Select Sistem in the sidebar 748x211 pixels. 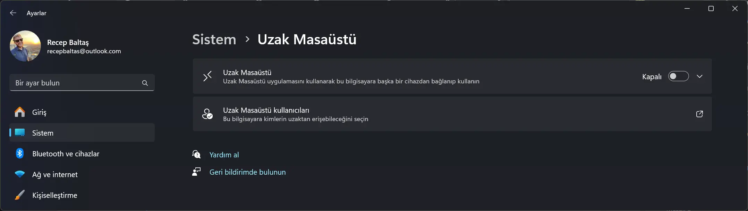[x=82, y=133]
